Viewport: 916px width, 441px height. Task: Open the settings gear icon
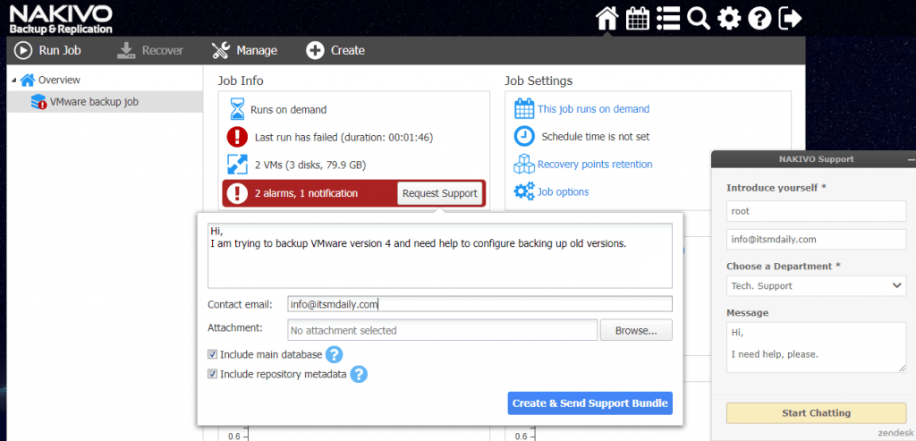pyautogui.click(x=728, y=19)
